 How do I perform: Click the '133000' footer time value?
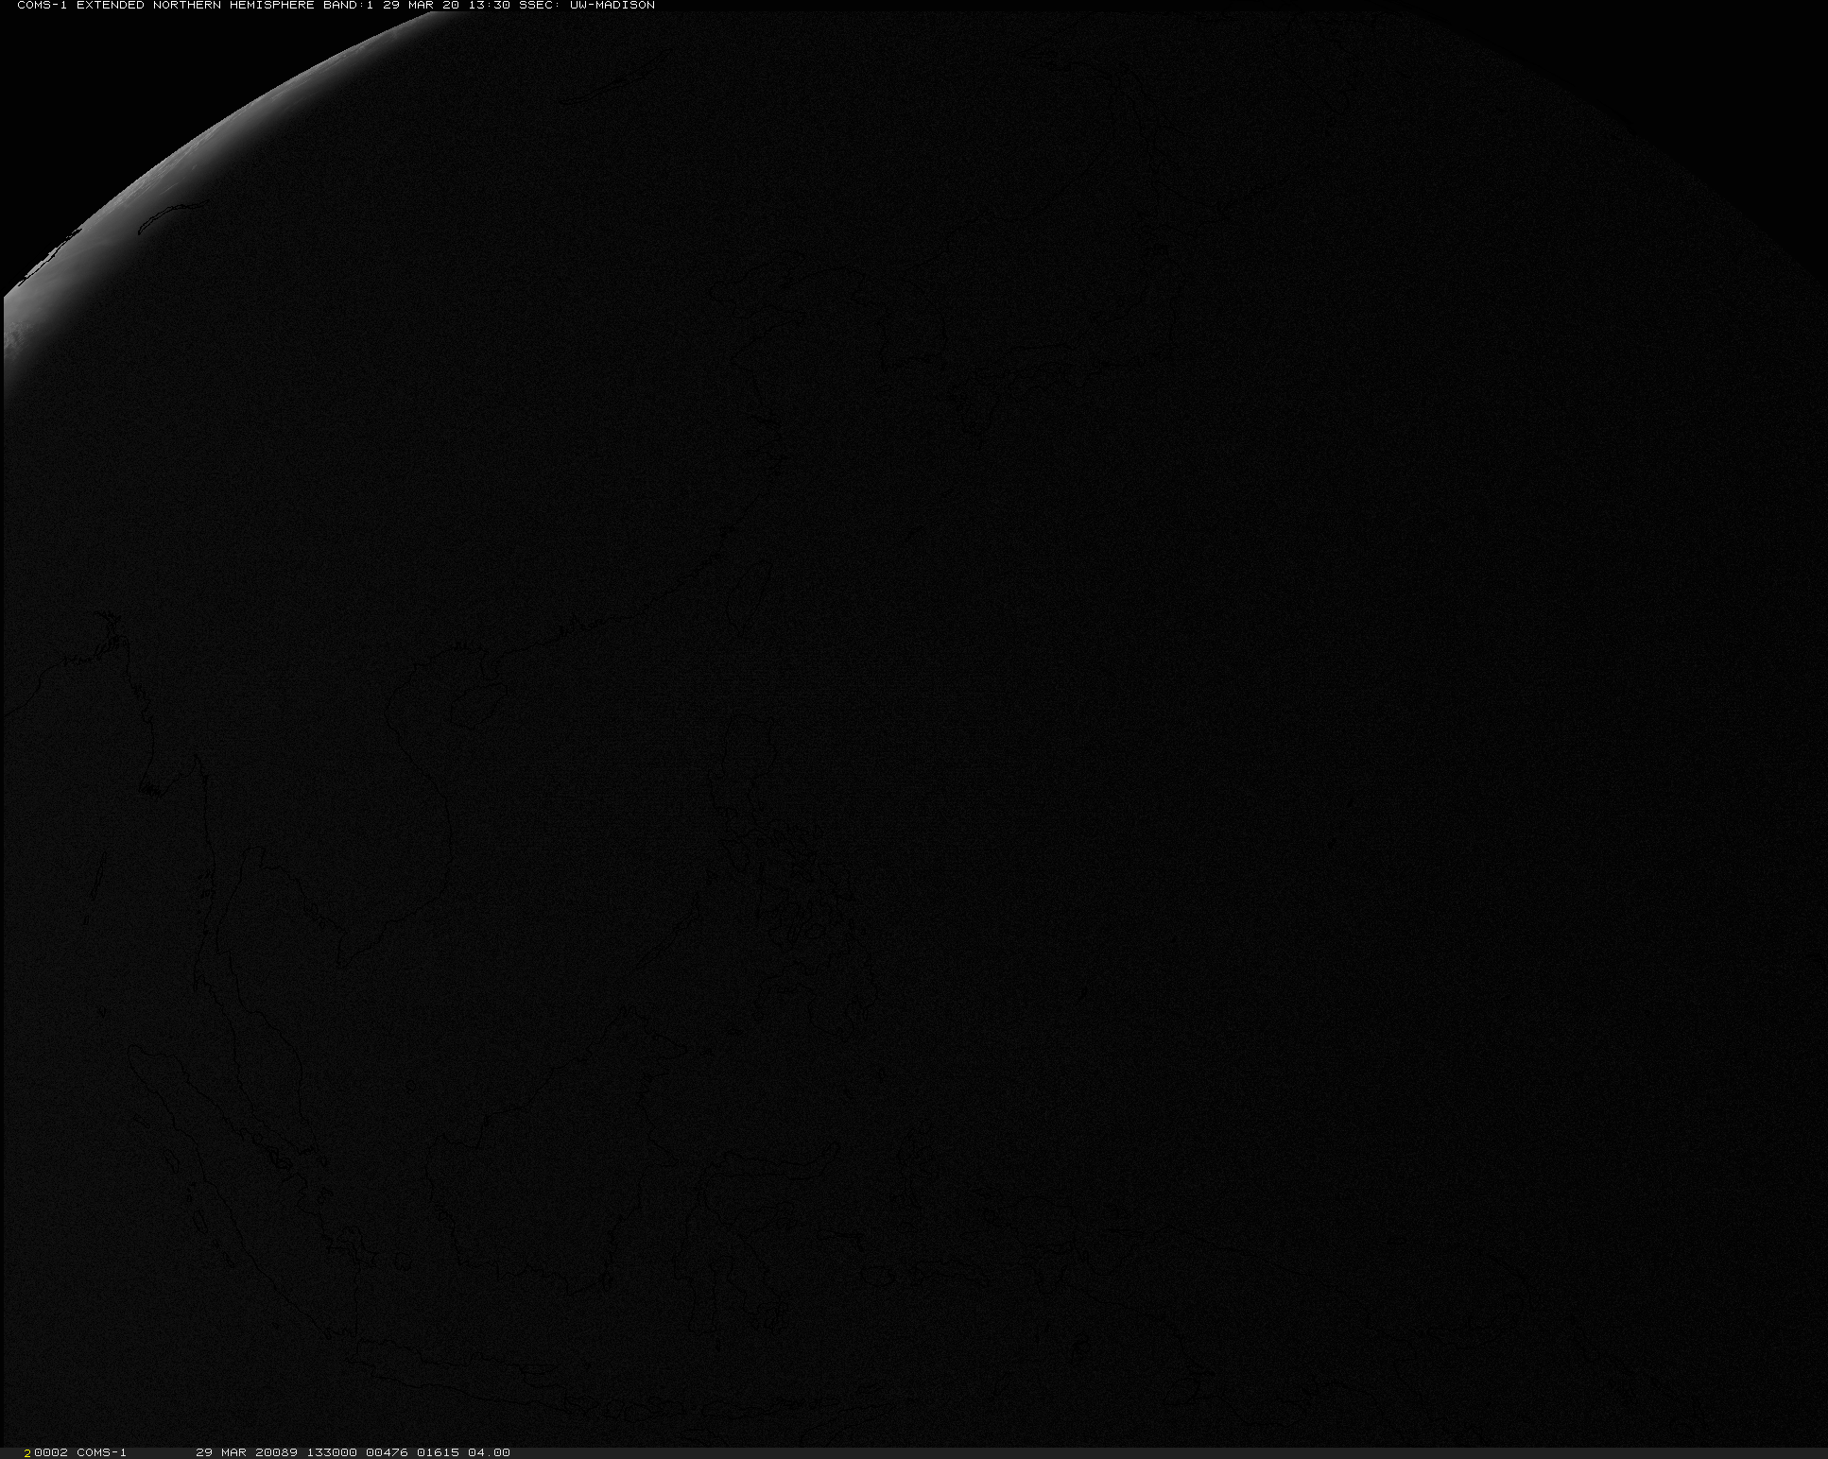click(332, 1452)
